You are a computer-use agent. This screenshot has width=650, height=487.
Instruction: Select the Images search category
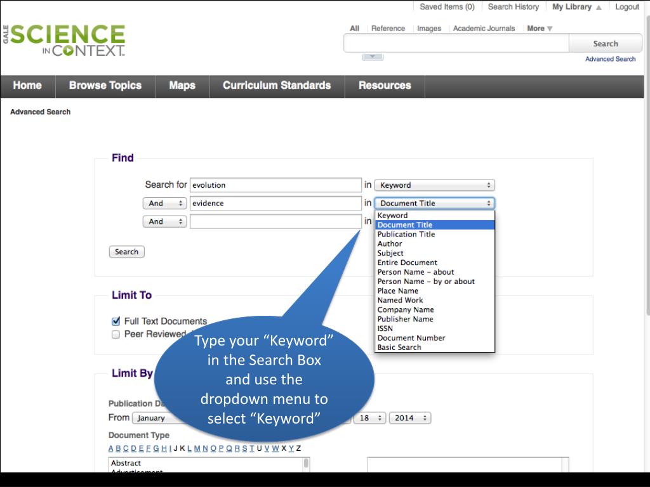click(x=429, y=29)
